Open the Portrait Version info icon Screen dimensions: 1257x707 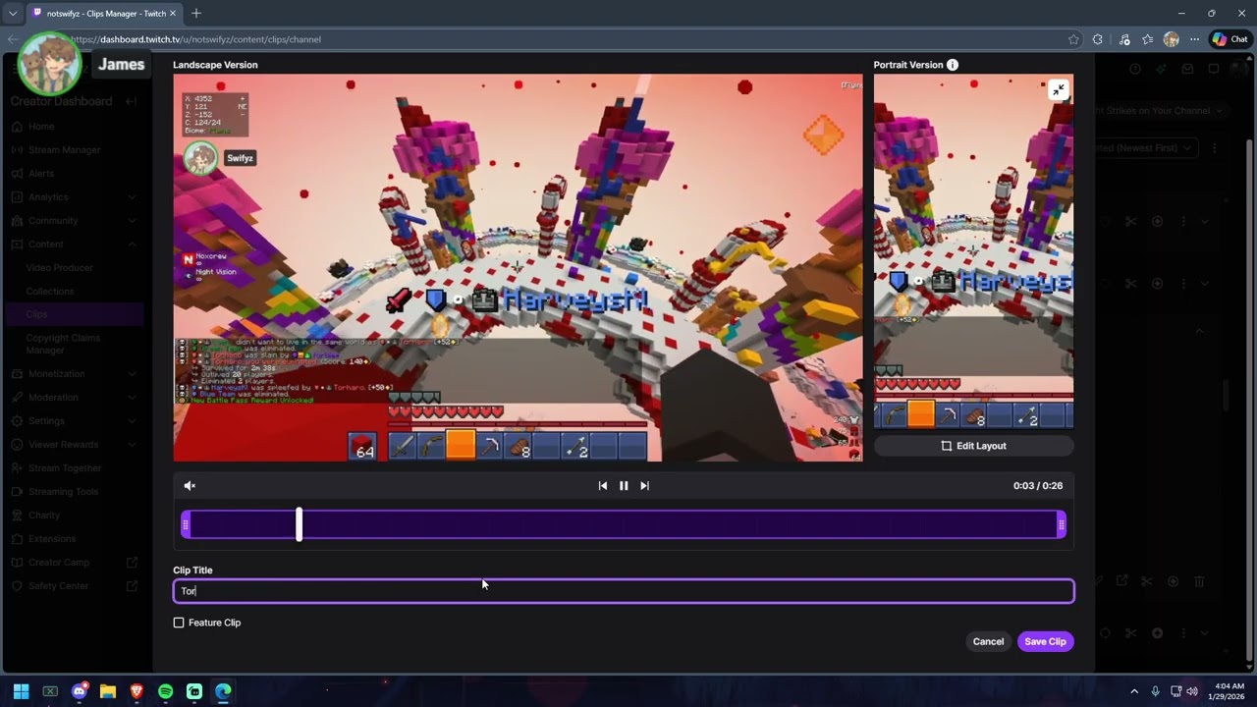pyautogui.click(x=953, y=65)
